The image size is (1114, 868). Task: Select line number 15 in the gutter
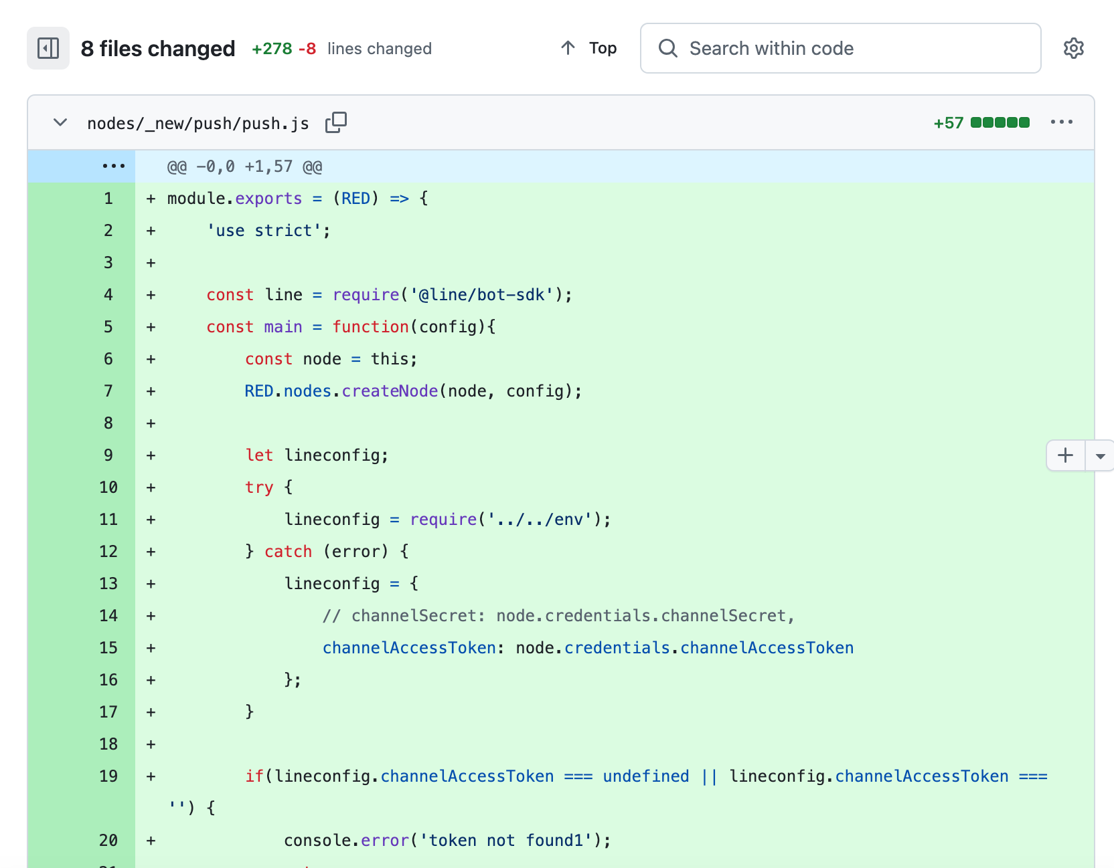tap(108, 648)
